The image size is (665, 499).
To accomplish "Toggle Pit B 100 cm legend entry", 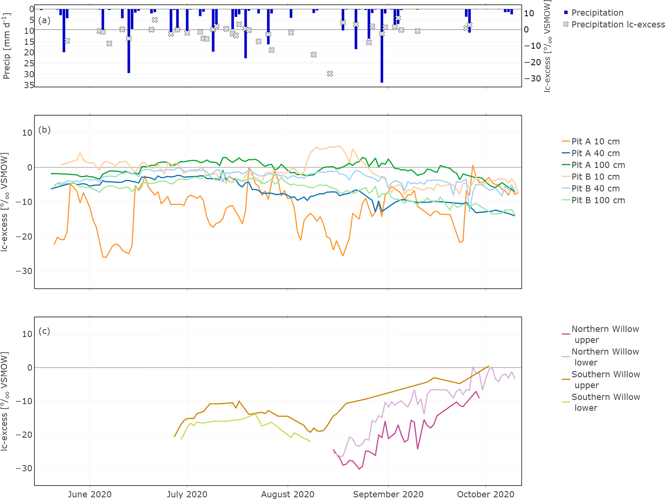I will (598, 200).
